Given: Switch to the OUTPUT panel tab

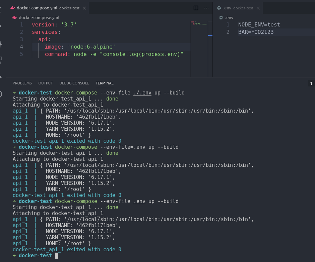Looking at the screenshot, I should tap(46, 83).
